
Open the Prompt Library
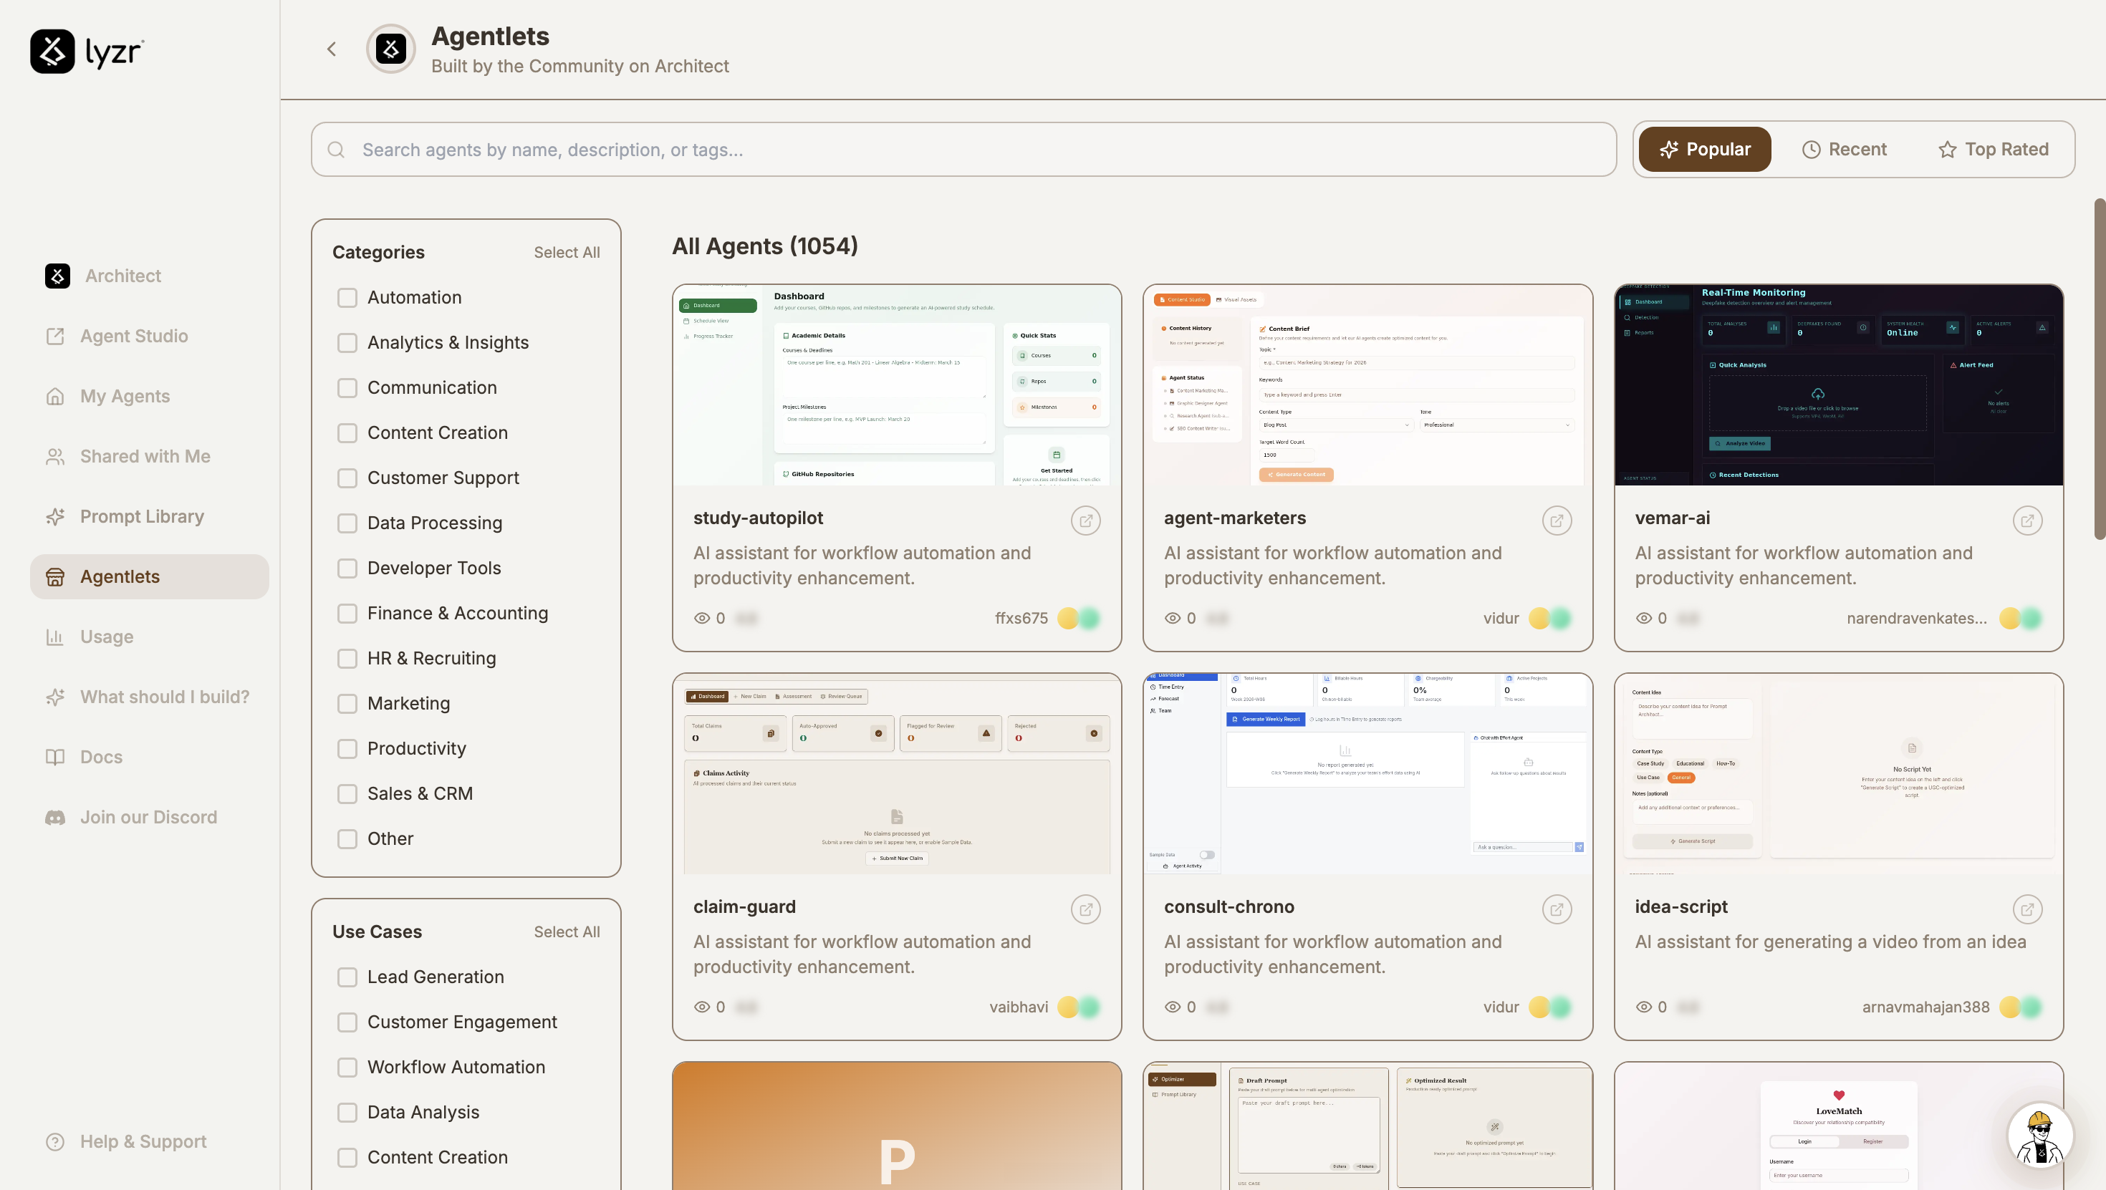(x=125, y=516)
